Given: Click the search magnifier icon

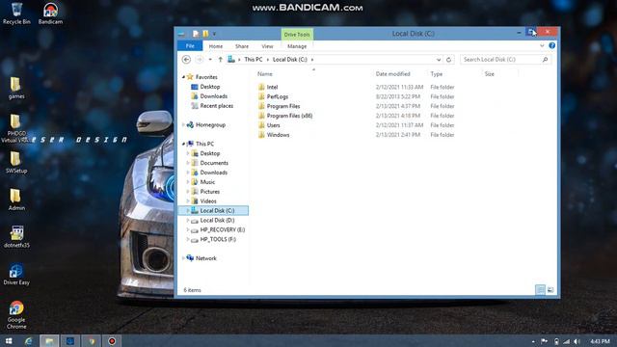Looking at the screenshot, I should tap(545, 60).
